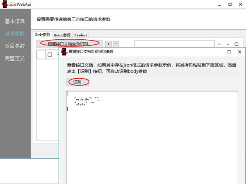Switch to the Query参数 tab
Image resolution: width=246 pixels, height=184 pixels.
tap(62, 35)
